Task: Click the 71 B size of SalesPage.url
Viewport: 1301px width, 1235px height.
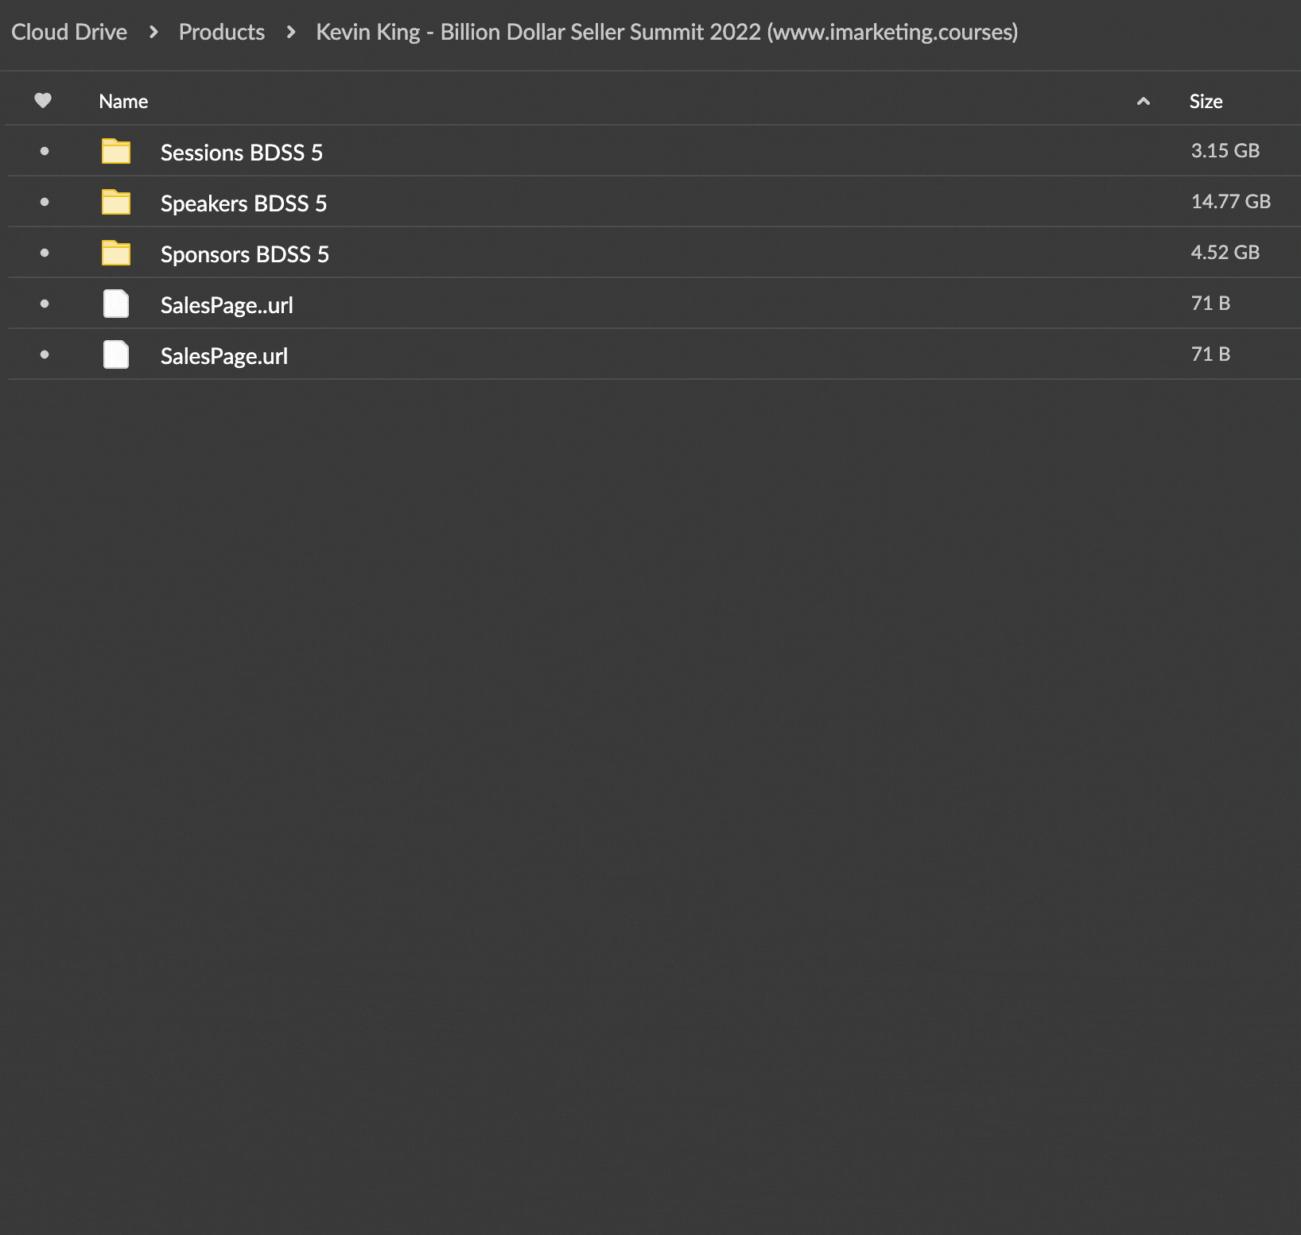Action: point(1210,354)
